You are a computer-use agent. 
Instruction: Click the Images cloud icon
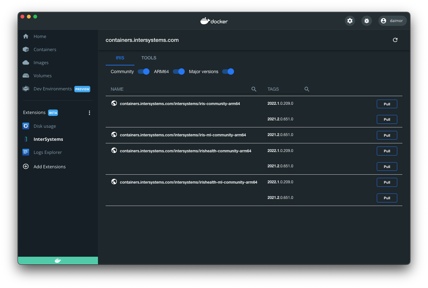pos(26,63)
